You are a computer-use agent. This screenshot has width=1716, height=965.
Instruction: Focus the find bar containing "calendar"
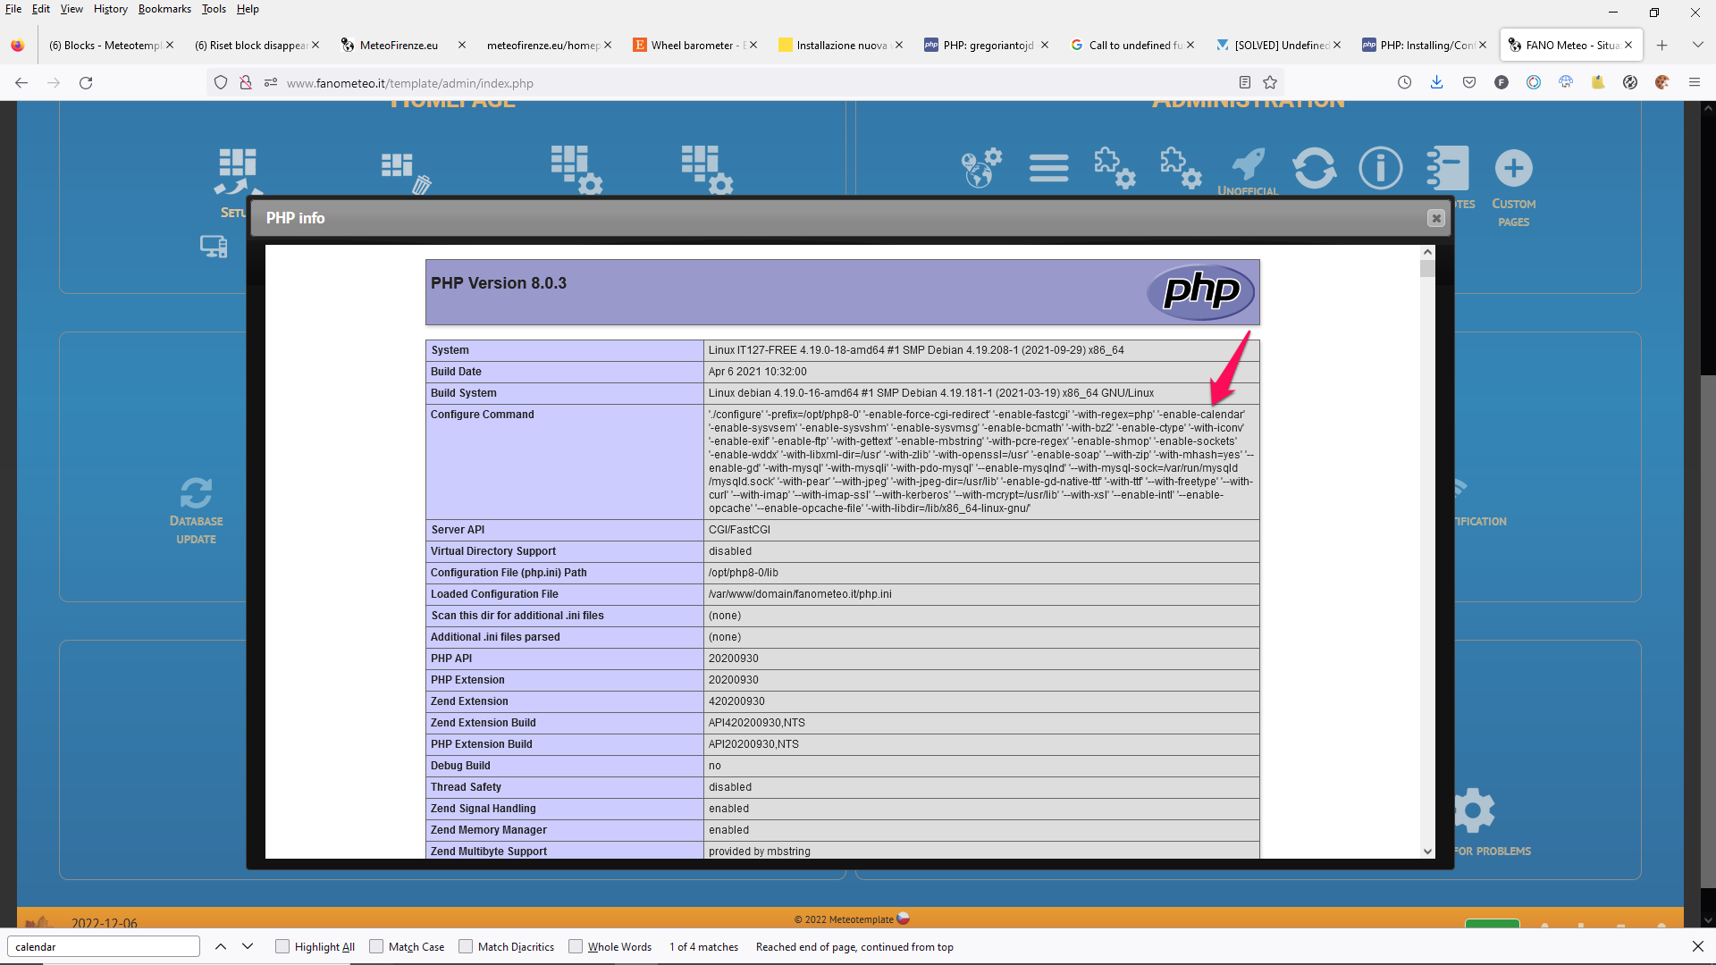tap(104, 947)
